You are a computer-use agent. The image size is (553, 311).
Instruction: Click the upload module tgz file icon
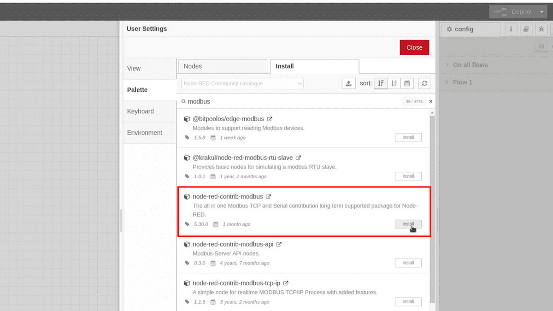(348, 83)
